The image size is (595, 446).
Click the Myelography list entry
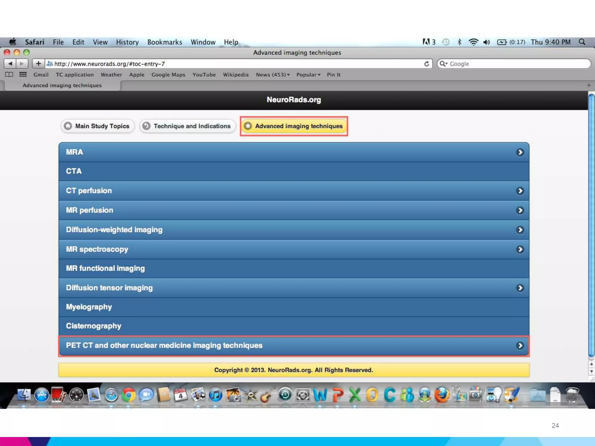pyautogui.click(x=89, y=307)
